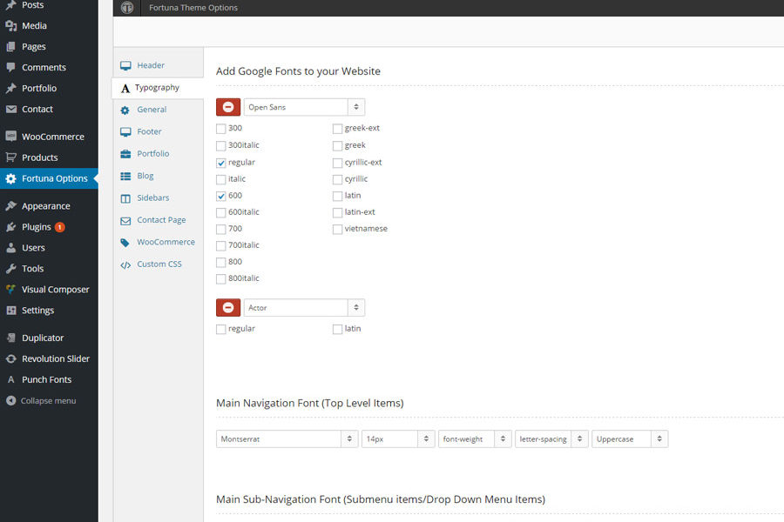Check the 800italic weight checkbox
784x522 pixels.
tap(221, 278)
